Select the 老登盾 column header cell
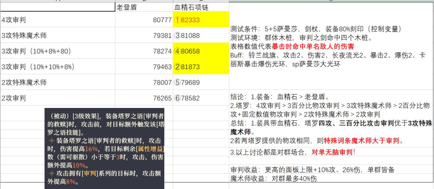 (x=144, y=8)
